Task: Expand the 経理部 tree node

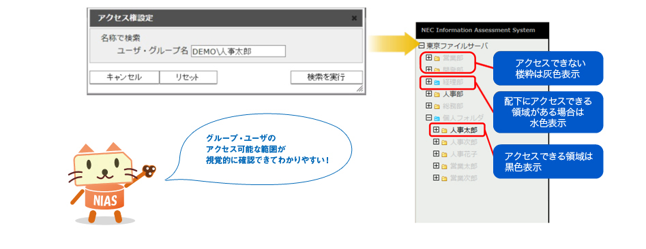Action: tap(428, 82)
